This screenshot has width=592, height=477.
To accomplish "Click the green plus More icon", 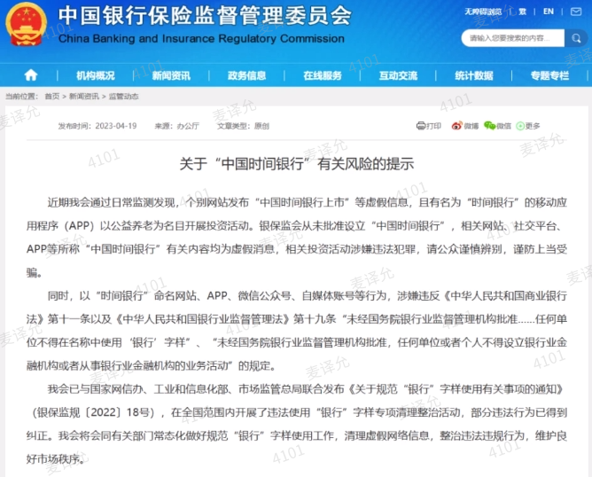I will coord(520,126).
